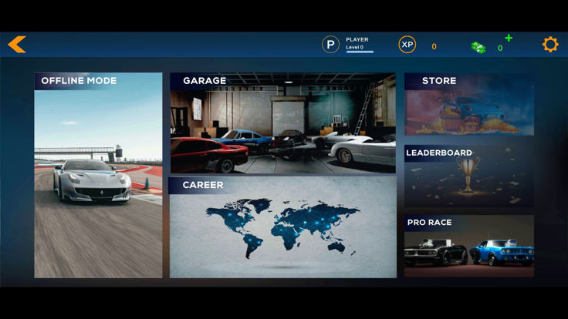This screenshot has height=319, width=568.
Task: Click the player level progress bar
Action: pyautogui.click(x=360, y=52)
